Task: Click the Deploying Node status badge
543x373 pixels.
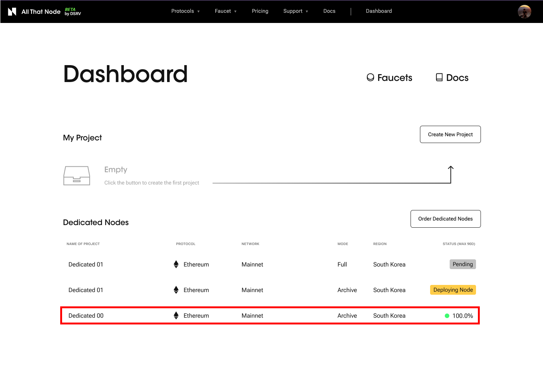Action: (x=453, y=290)
